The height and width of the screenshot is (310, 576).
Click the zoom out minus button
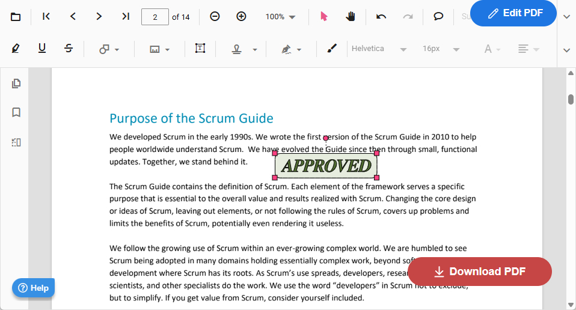click(215, 17)
